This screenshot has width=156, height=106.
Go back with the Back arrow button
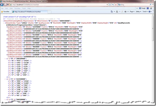(2, 5)
